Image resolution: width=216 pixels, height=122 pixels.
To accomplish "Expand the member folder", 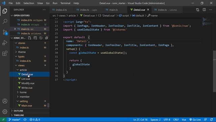I will (x=25, y=97).
